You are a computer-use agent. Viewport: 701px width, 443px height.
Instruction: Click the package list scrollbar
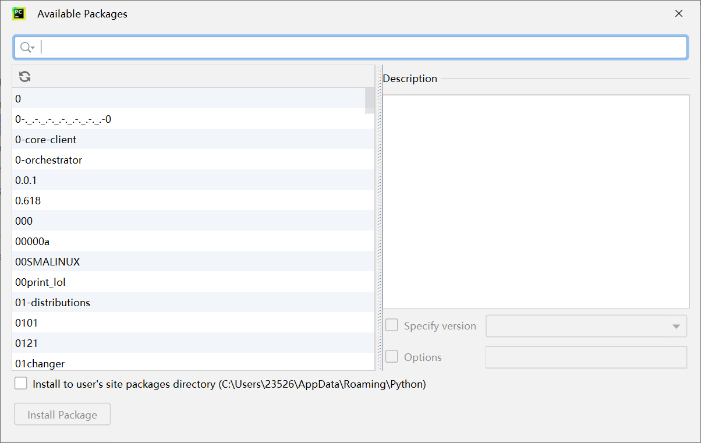371,100
